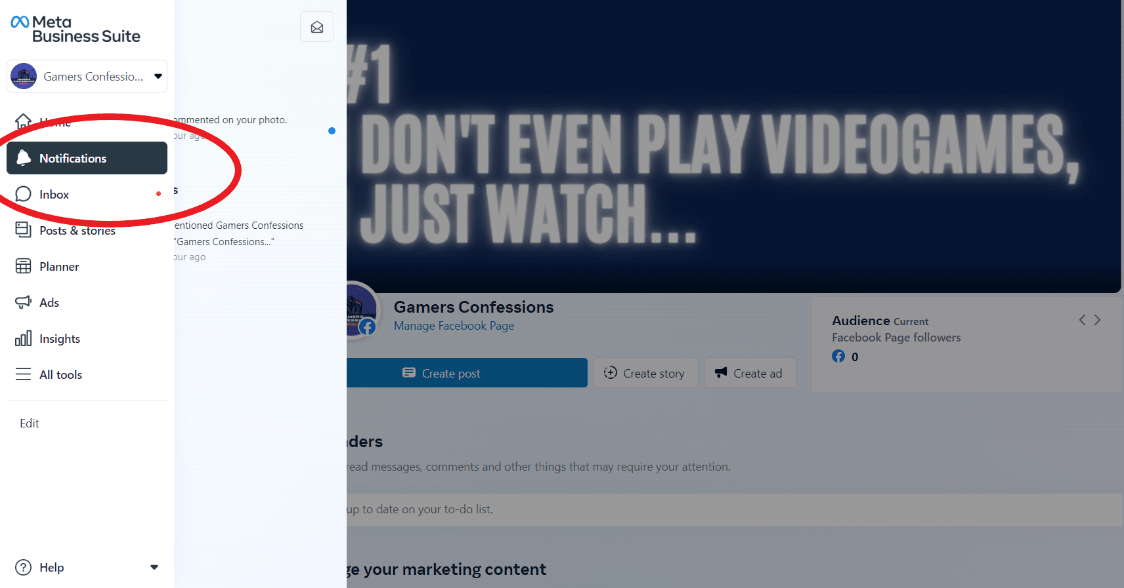Click the Help question mark icon
The width and height of the screenshot is (1124, 588).
[24, 568]
